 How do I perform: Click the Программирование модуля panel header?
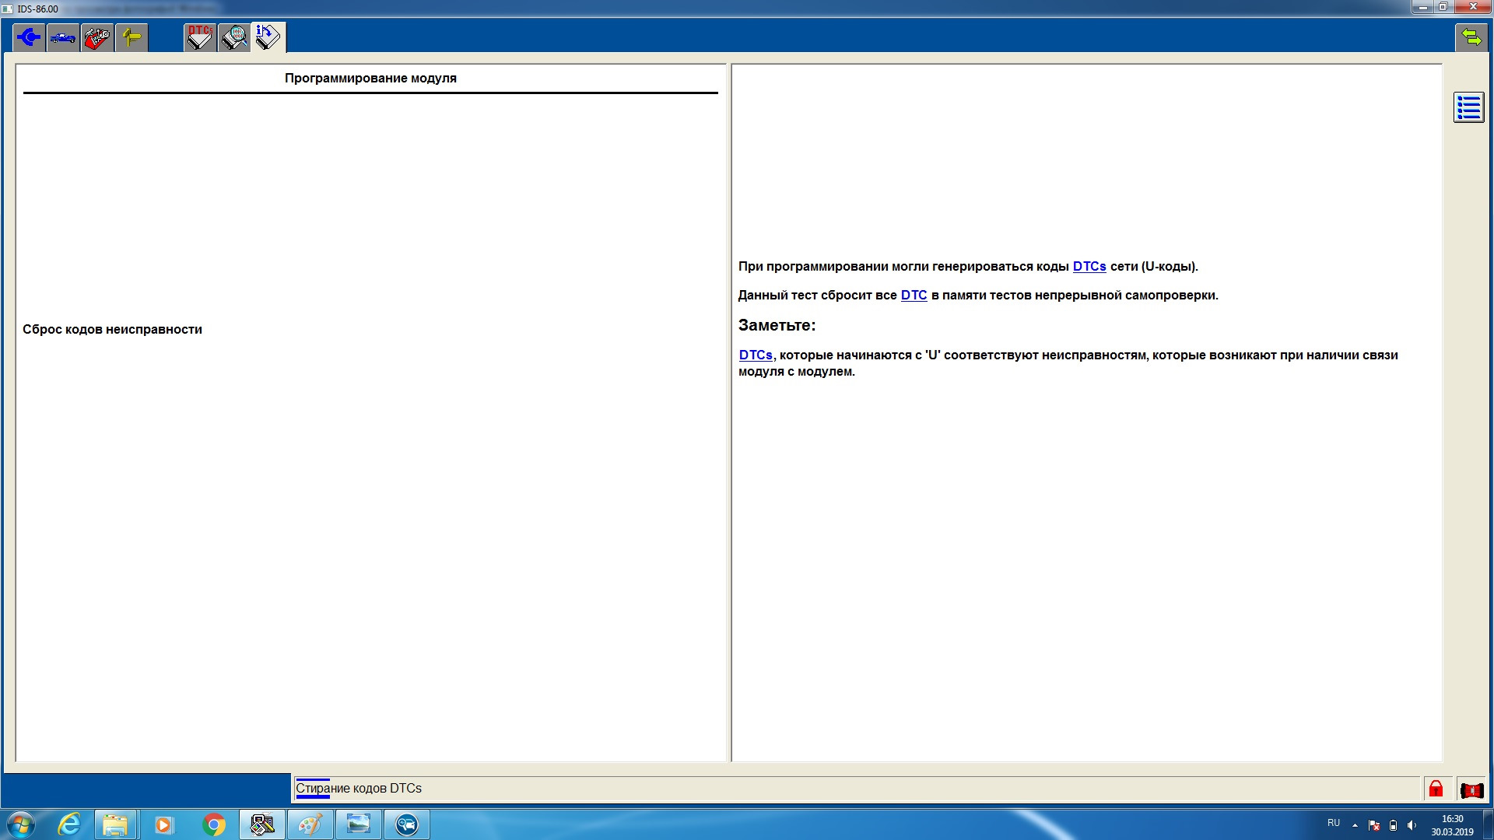click(370, 78)
